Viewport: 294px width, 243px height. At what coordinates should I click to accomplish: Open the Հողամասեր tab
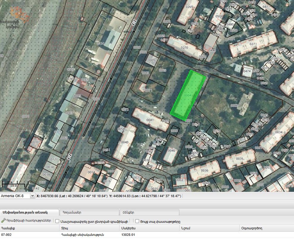pos(89,212)
